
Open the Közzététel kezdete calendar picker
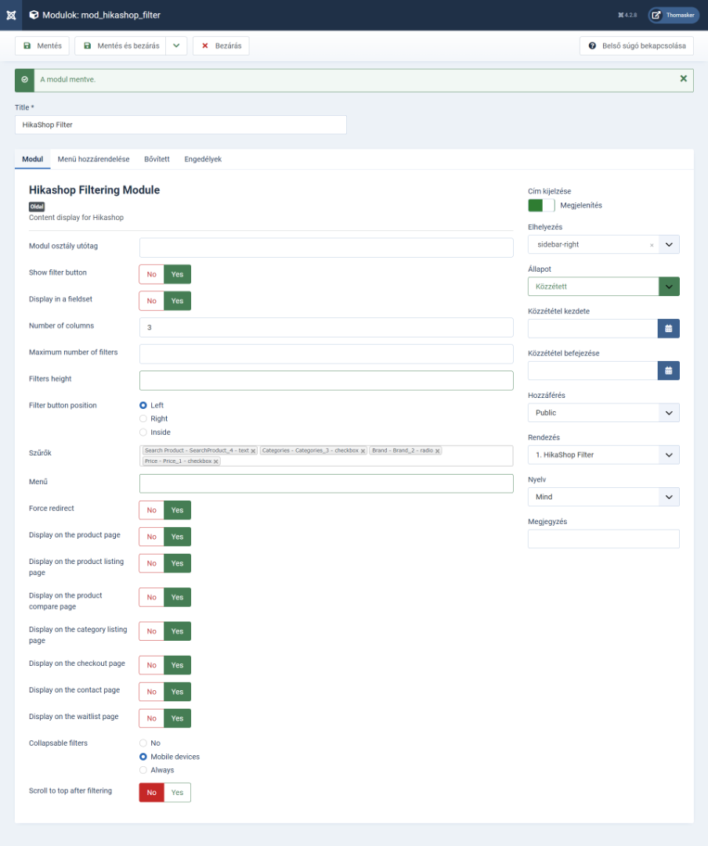coord(668,328)
